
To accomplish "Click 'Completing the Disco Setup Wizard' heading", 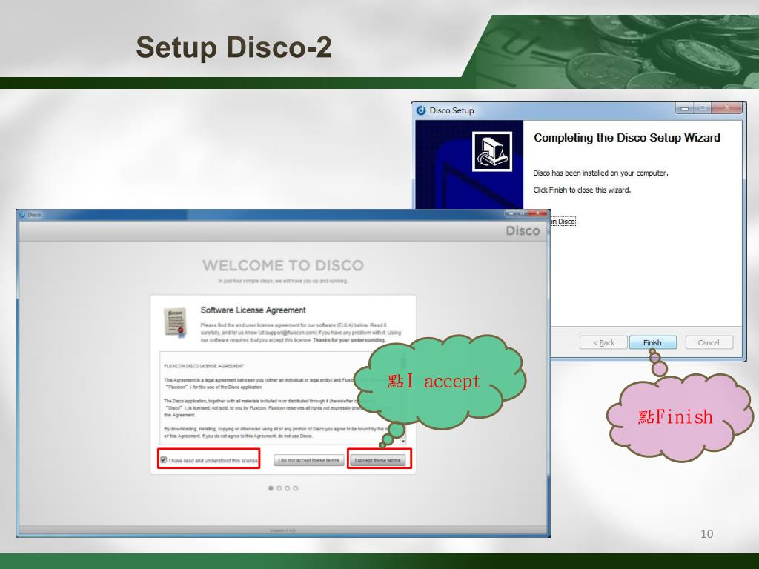I will (627, 138).
